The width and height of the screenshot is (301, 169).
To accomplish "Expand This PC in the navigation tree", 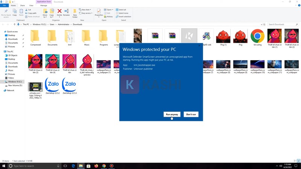I will pos(2,51).
